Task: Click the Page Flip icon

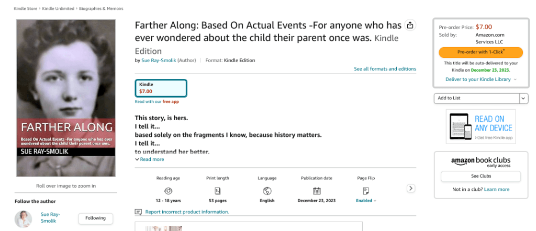Action: [366, 191]
